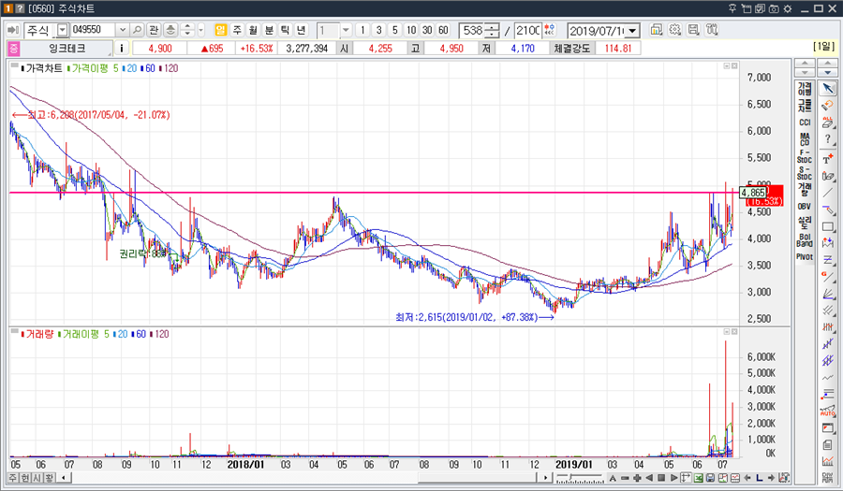Select the 30 interval button
The width and height of the screenshot is (843, 491).
[x=427, y=30]
